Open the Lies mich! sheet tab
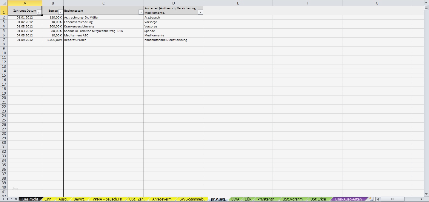The width and height of the screenshot is (429, 202). tap(30, 198)
